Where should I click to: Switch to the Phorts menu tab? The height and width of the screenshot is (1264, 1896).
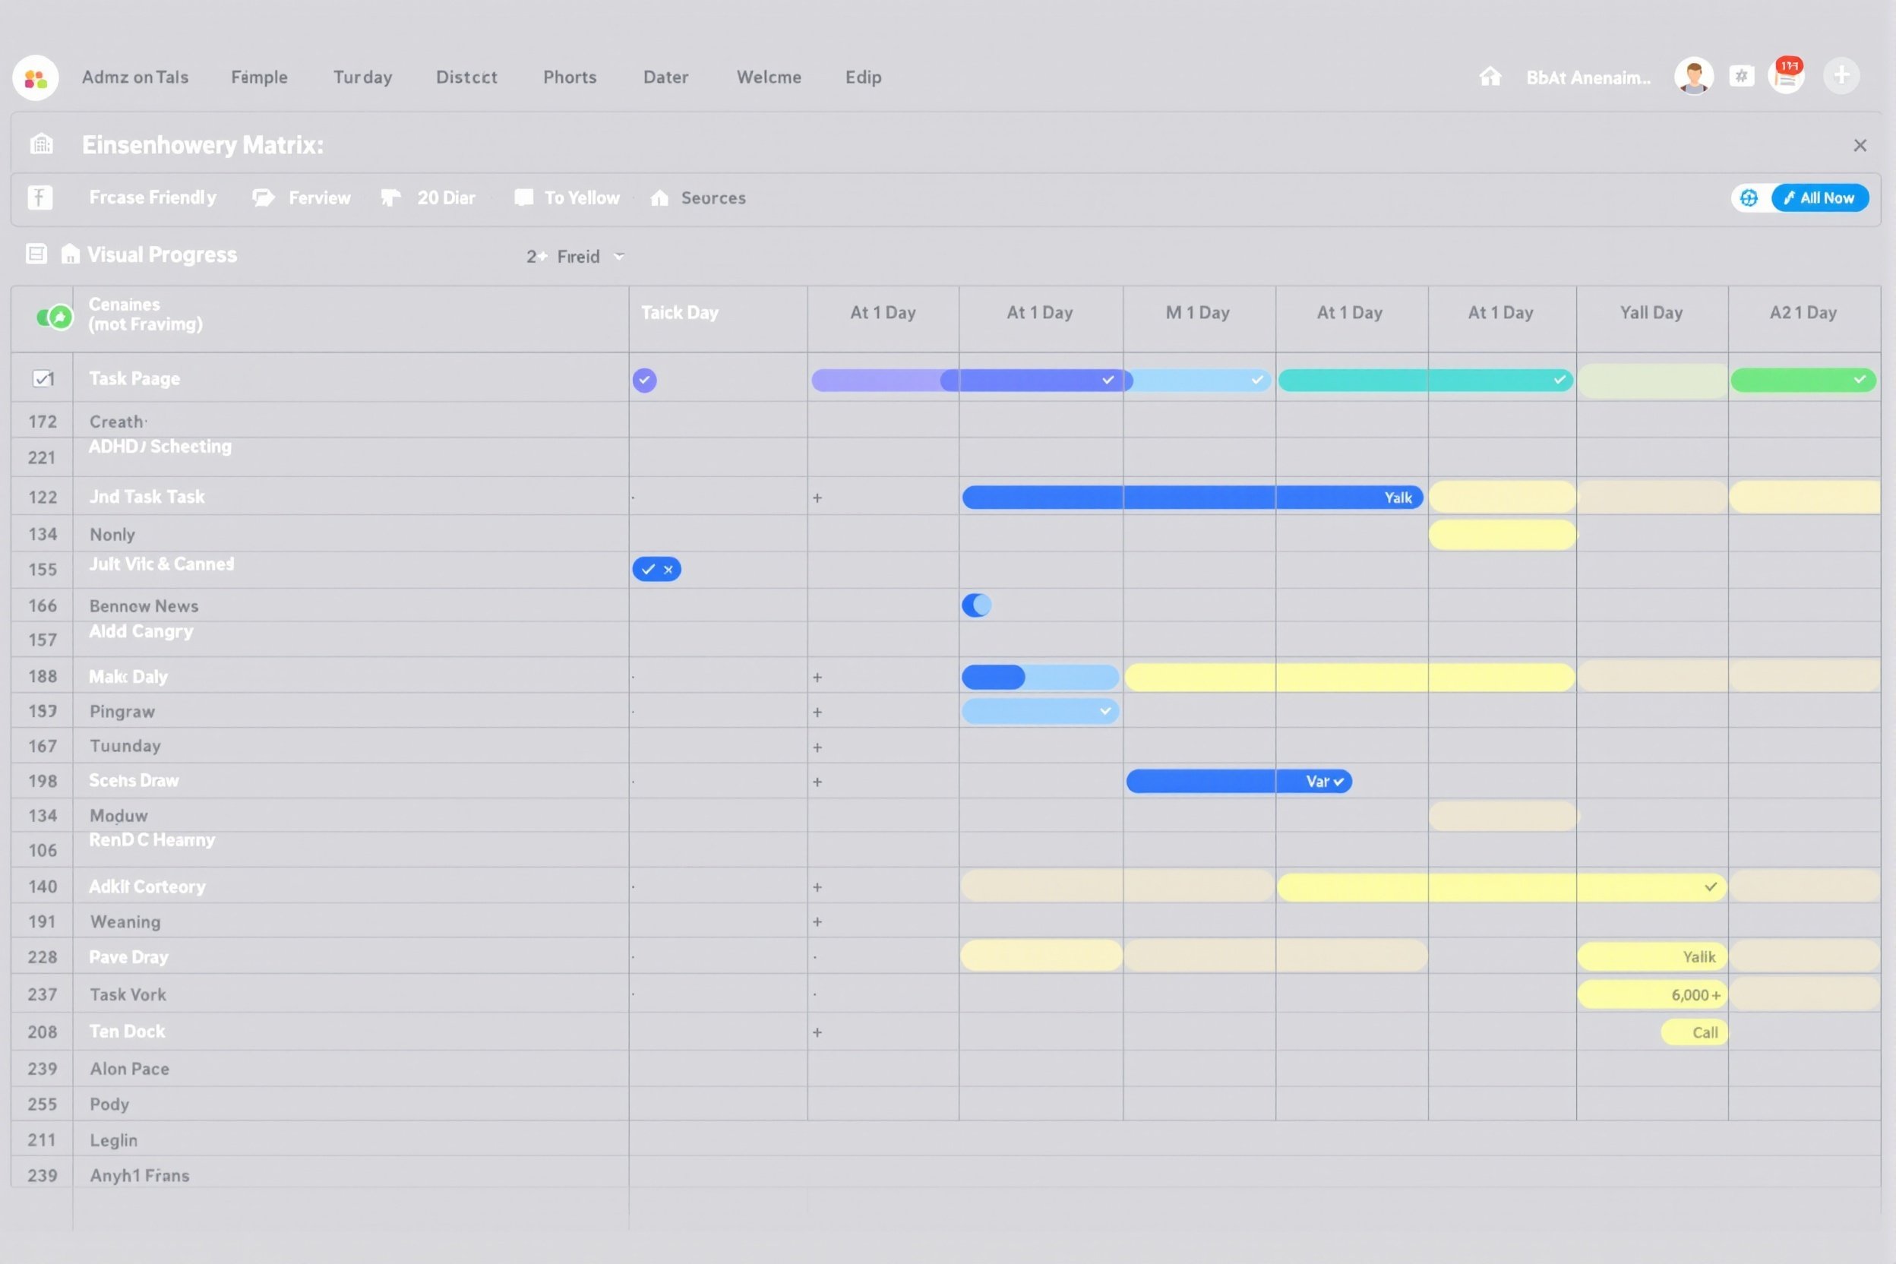click(x=570, y=77)
